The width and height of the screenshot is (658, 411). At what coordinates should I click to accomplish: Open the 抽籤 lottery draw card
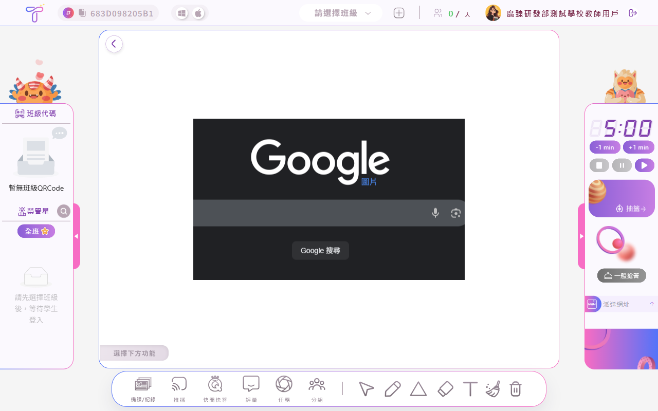[622, 198]
